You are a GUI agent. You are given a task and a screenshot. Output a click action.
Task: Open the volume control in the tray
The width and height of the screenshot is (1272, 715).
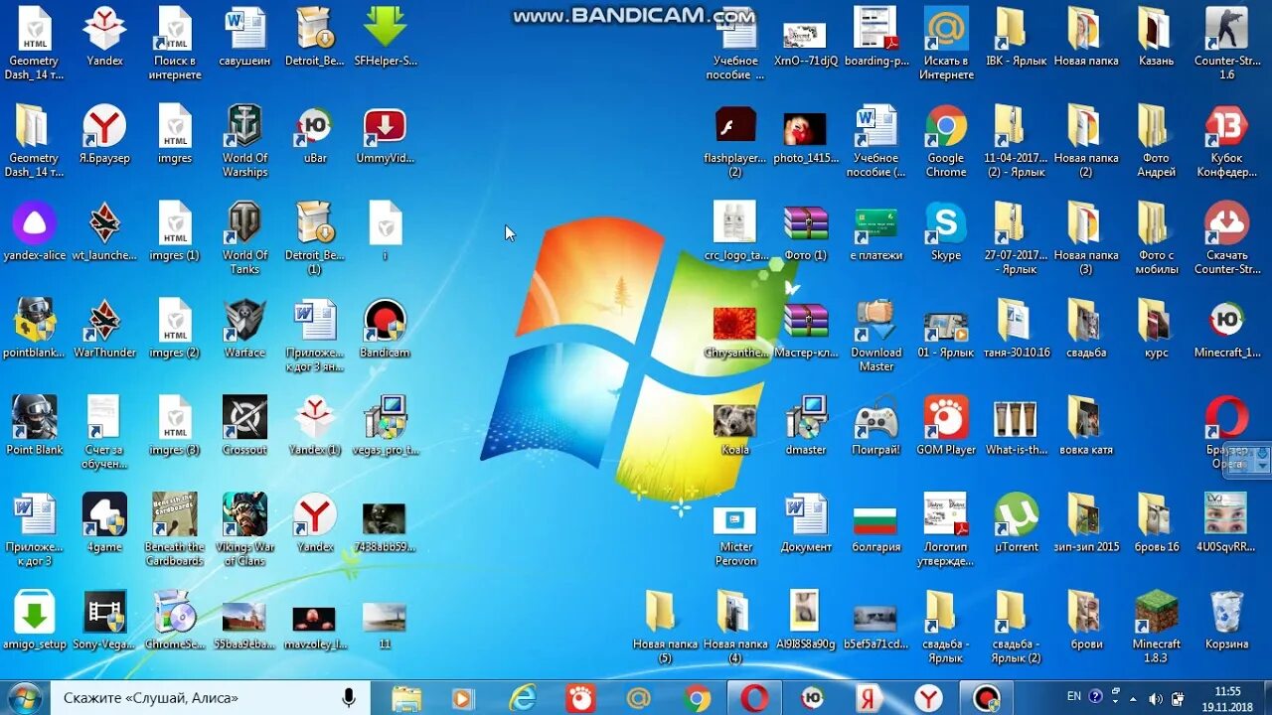[1156, 698]
